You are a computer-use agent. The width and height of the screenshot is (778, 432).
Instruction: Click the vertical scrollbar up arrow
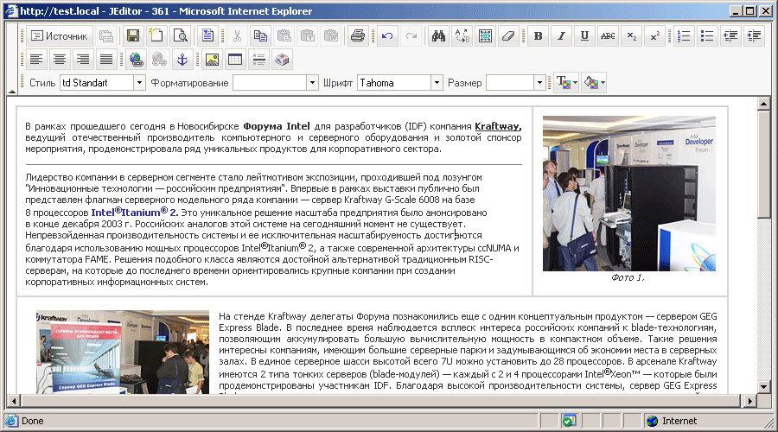tap(763, 105)
